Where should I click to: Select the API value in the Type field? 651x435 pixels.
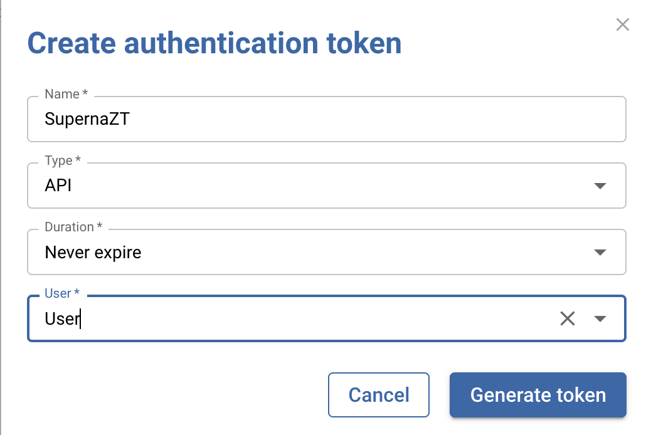pyautogui.click(x=58, y=186)
